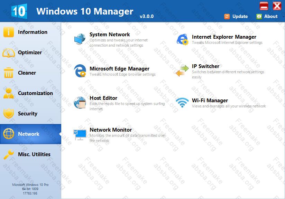Viewport: 285px width, 199px height.
Task: Click the Microsoft Edge Manager icon
Action: coord(80,71)
